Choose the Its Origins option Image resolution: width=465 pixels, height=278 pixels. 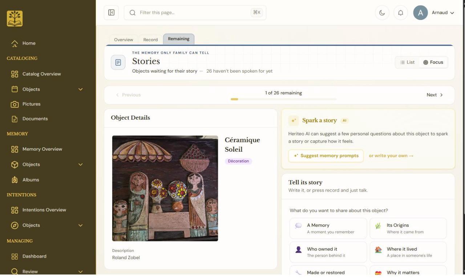[408, 229]
